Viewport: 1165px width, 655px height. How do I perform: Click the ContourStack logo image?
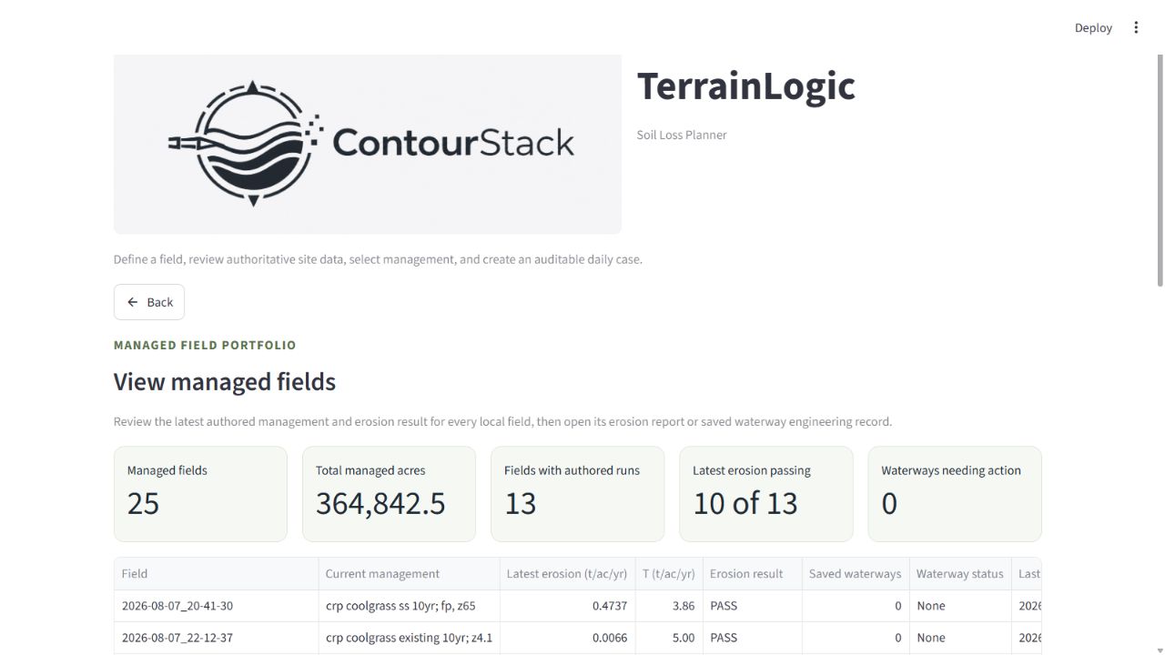point(368,144)
